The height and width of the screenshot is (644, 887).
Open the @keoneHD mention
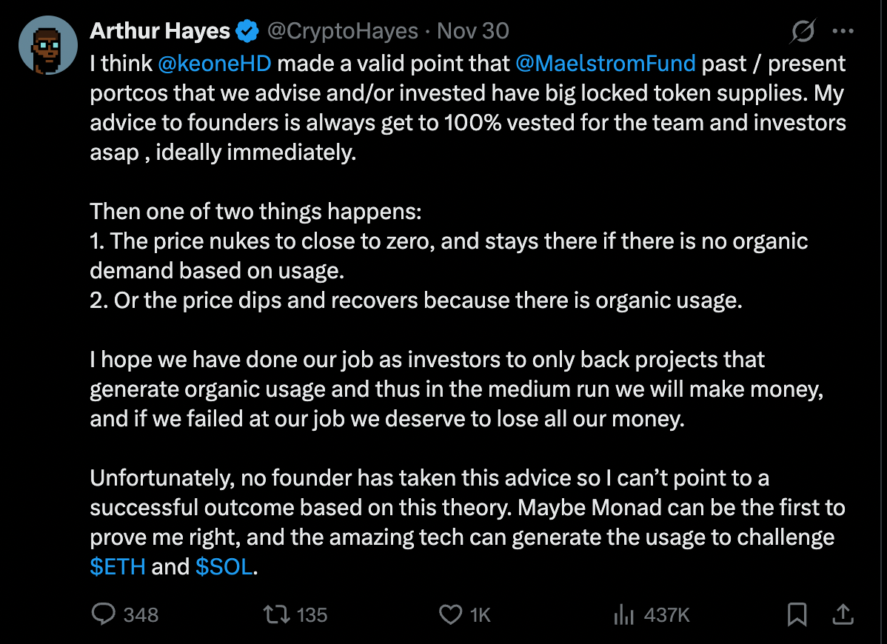coord(215,64)
